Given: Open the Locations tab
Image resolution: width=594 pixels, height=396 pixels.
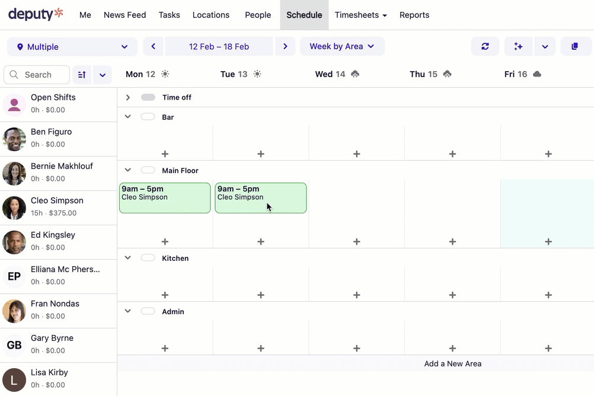Looking at the screenshot, I should pos(210,15).
